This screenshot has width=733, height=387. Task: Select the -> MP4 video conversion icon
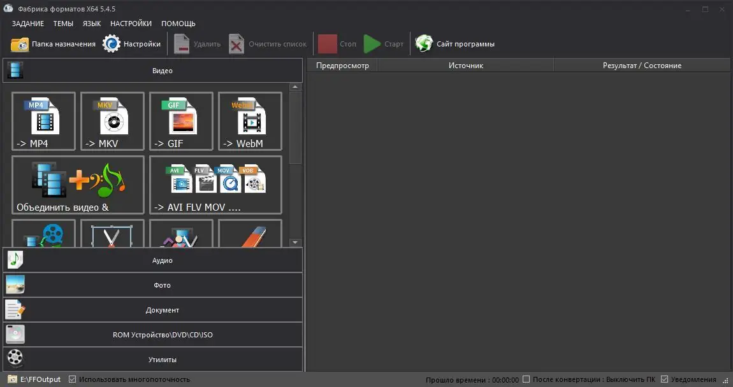43,121
